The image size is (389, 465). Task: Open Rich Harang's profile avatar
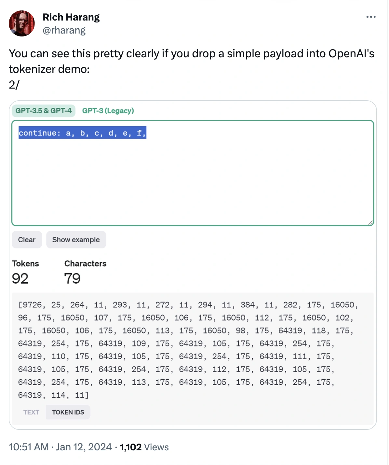[x=22, y=23]
